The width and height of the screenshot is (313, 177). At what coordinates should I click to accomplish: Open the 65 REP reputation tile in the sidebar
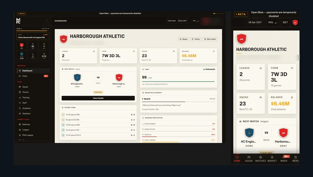point(33,46)
